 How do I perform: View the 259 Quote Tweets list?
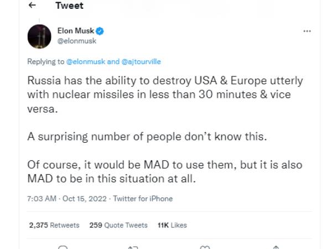[118, 225]
